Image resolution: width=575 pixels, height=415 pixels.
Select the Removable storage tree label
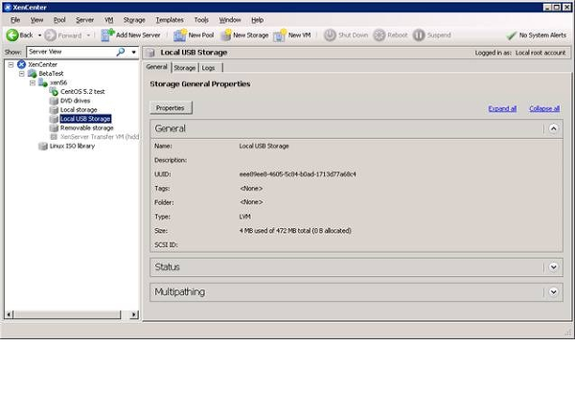pos(87,127)
